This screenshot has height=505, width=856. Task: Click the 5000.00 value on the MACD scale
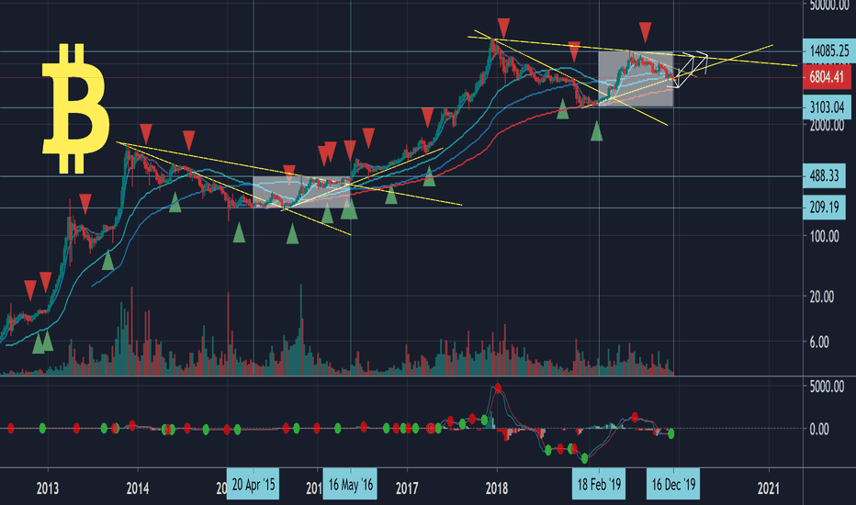(827, 387)
